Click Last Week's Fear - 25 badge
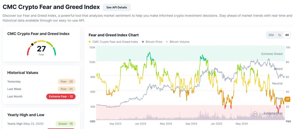This screenshot has height=129, width=295. [x=67, y=89]
